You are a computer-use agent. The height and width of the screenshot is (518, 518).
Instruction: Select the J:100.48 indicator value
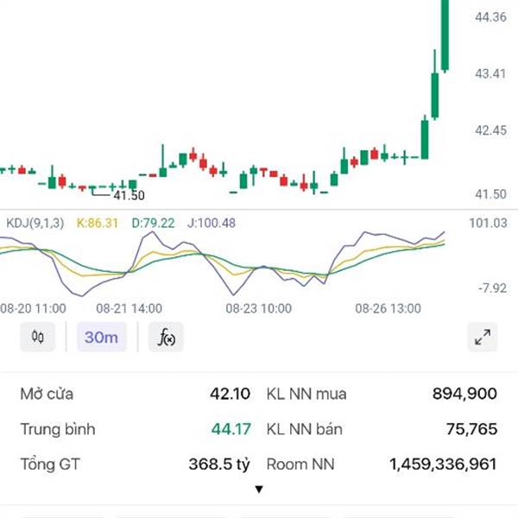pos(212,223)
